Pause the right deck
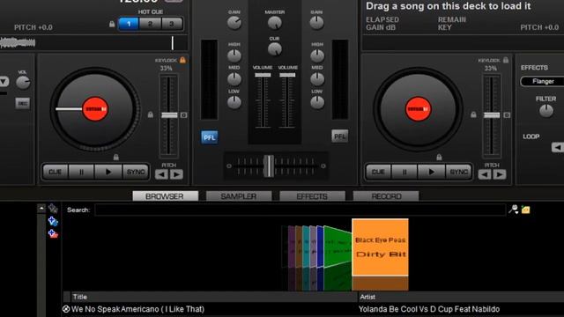Screen dimensions: 564x317 [404, 172]
